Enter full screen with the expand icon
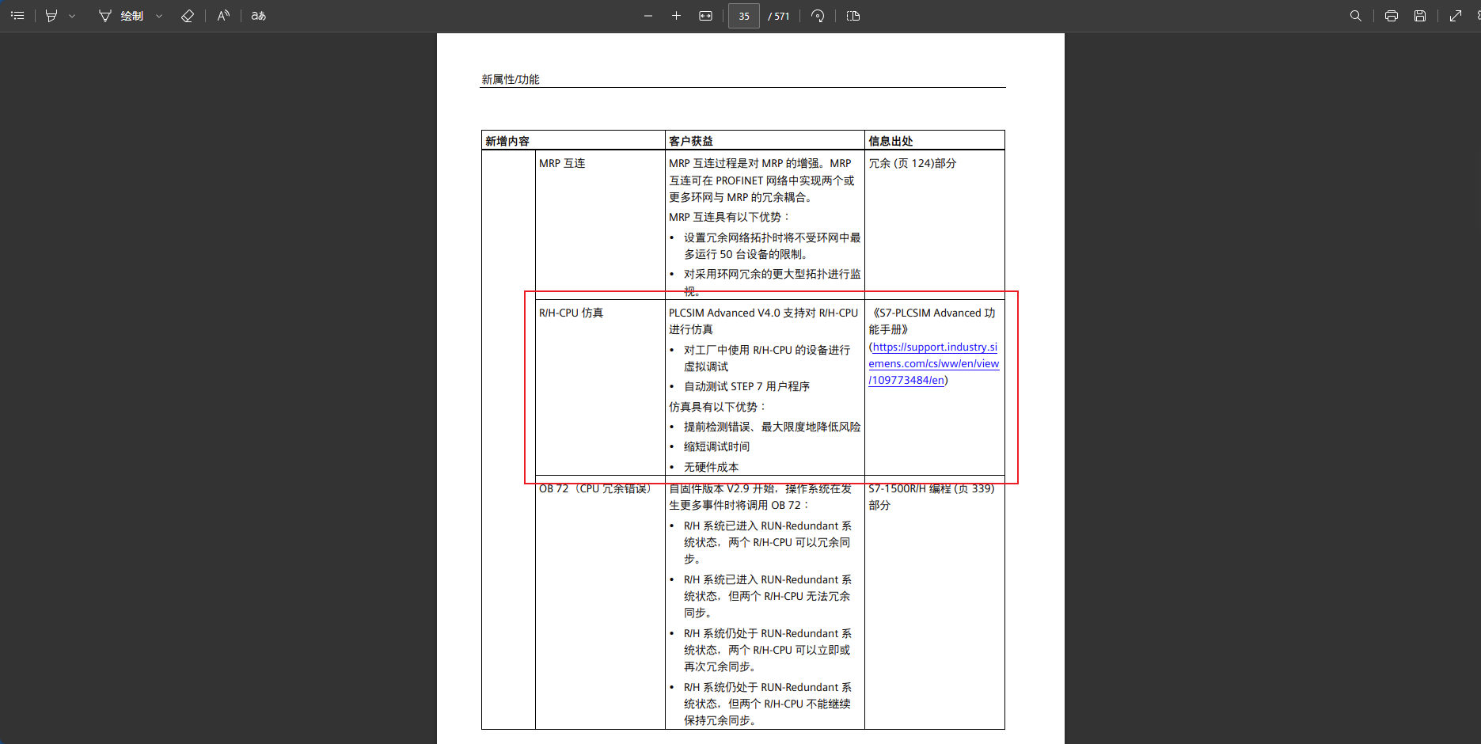This screenshot has height=744, width=1481. coord(1455,16)
